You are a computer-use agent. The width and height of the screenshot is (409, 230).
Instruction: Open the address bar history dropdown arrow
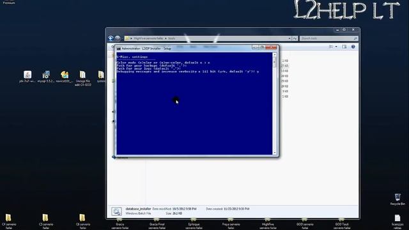289,38
